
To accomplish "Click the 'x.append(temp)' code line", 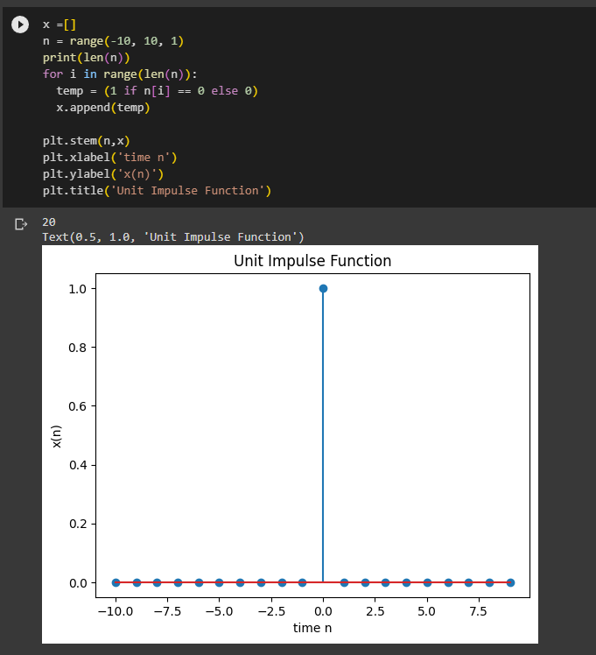I will (103, 108).
